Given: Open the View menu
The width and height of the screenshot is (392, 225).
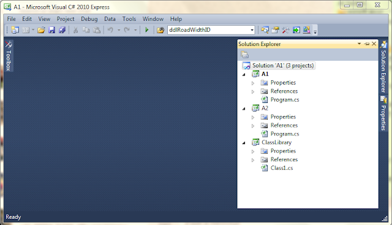Looking at the screenshot, I should pyautogui.click(x=44, y=19).
